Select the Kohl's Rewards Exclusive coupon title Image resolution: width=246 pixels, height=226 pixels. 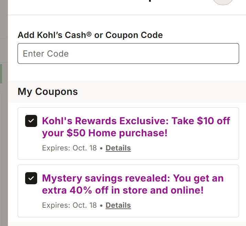[x=136, y=127]
